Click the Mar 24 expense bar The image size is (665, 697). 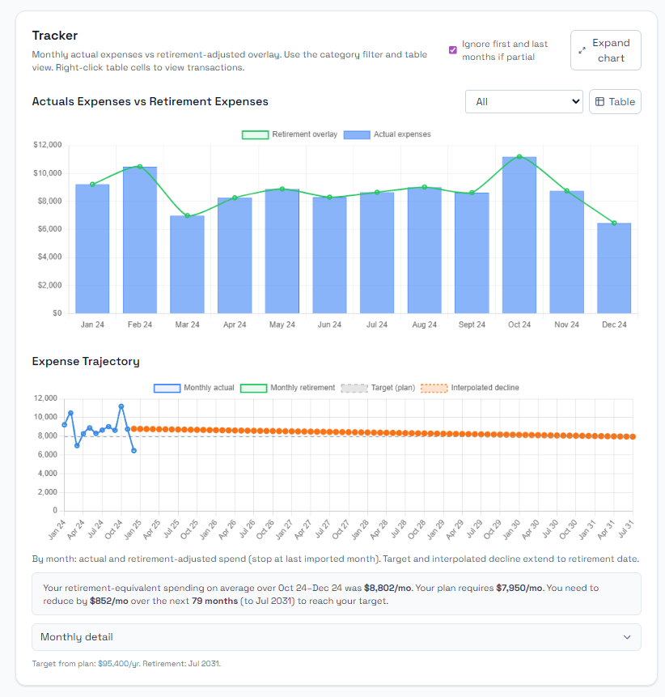point(188,265)
